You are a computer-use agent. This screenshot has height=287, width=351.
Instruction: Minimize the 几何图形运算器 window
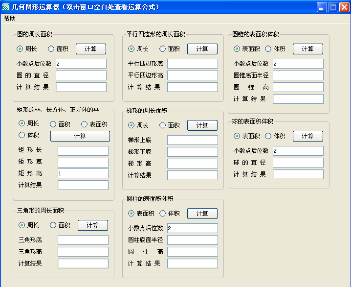pyautogui.click(x=322, y=7)
